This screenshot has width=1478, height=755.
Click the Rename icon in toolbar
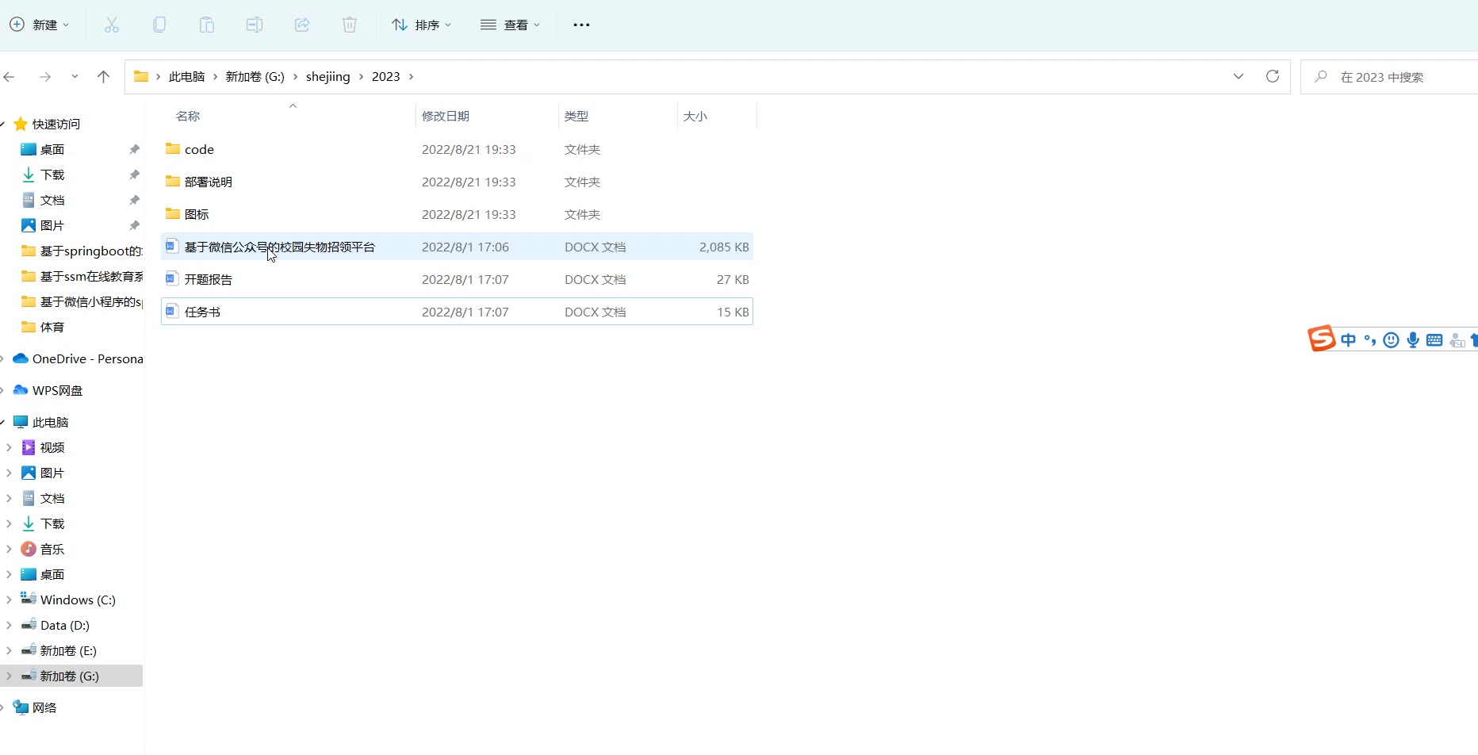click(x=255, y=25)
